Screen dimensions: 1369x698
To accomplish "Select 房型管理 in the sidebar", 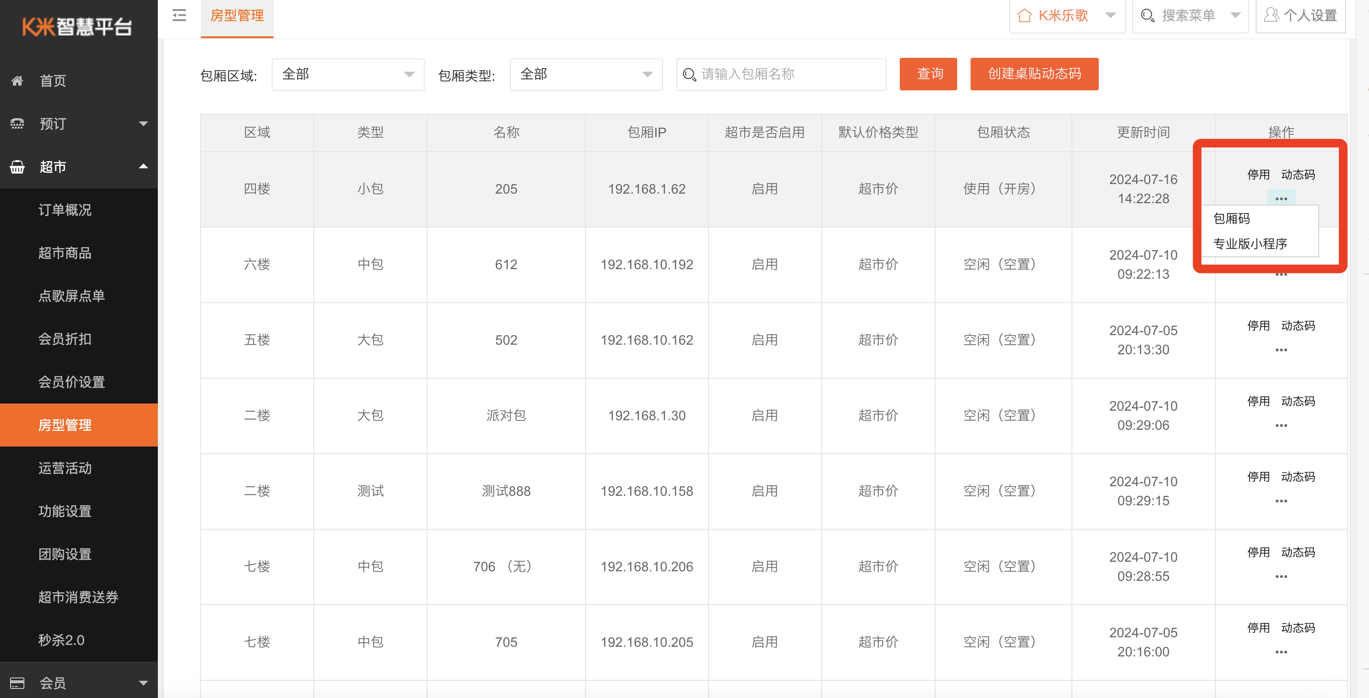I will click(x=78, y=425).
